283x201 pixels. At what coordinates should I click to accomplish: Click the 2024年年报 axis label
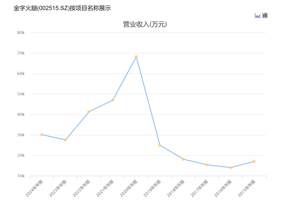point(34,188)
